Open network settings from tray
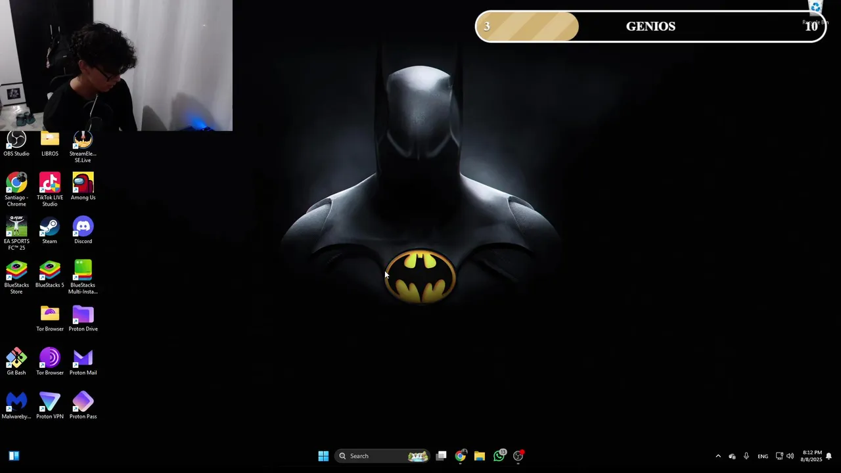This screenshot has height=473, width=841. [779, 456]
